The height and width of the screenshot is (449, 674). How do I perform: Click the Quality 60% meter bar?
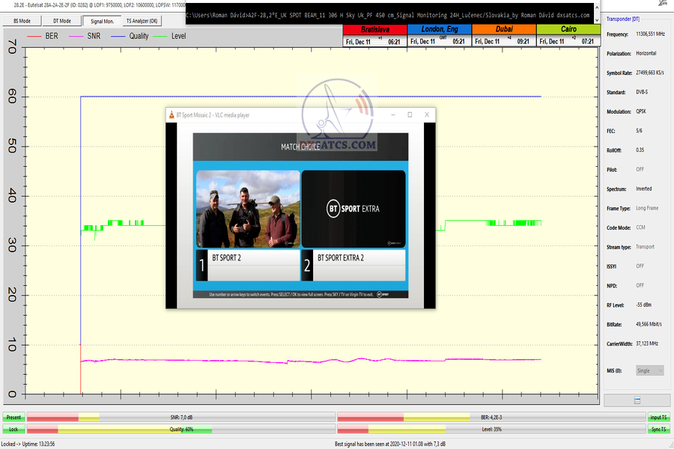[x=180, y=430]
